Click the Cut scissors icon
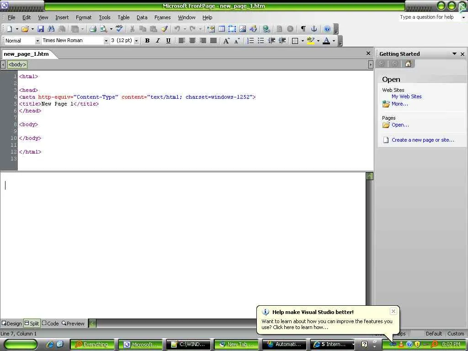The width and height of the screenshot is (468, 351). pyautogui.click(x=132, y=29)
